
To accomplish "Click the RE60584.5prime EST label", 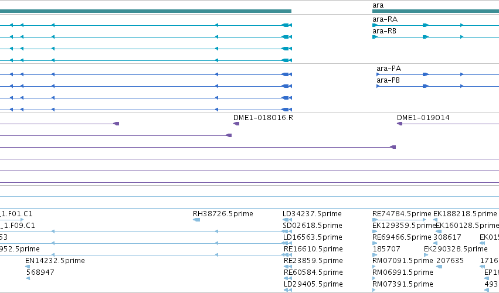I will pyautogui.click(x=313, y=272).
